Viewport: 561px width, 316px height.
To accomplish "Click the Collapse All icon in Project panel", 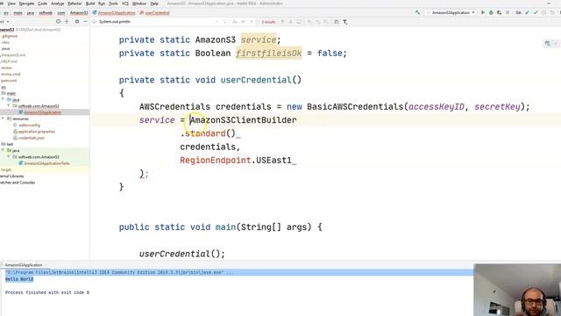I will [x=67, y=21].
